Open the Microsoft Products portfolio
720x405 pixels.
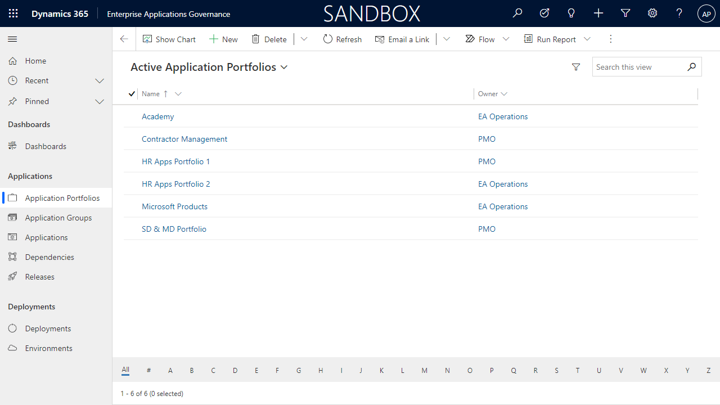175,206
